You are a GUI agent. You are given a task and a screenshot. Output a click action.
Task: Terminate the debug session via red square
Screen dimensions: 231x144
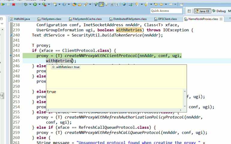coord(13,4)
